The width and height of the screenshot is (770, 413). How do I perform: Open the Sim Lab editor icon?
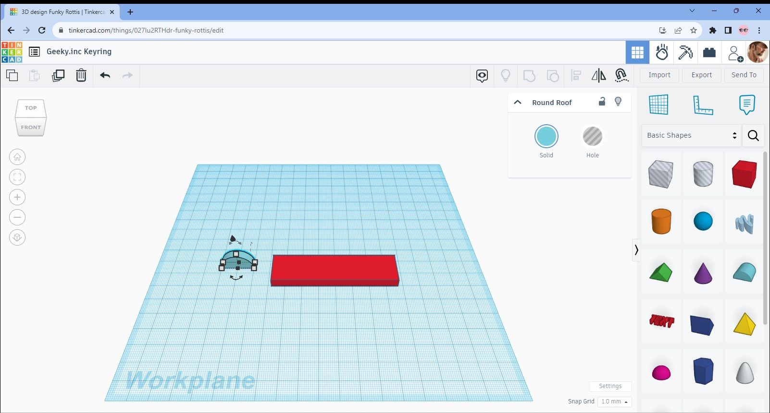(662, 52)
